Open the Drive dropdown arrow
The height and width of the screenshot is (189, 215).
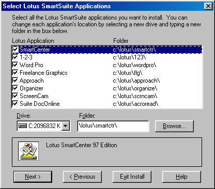pyautogui.click(x=66, y=126)
